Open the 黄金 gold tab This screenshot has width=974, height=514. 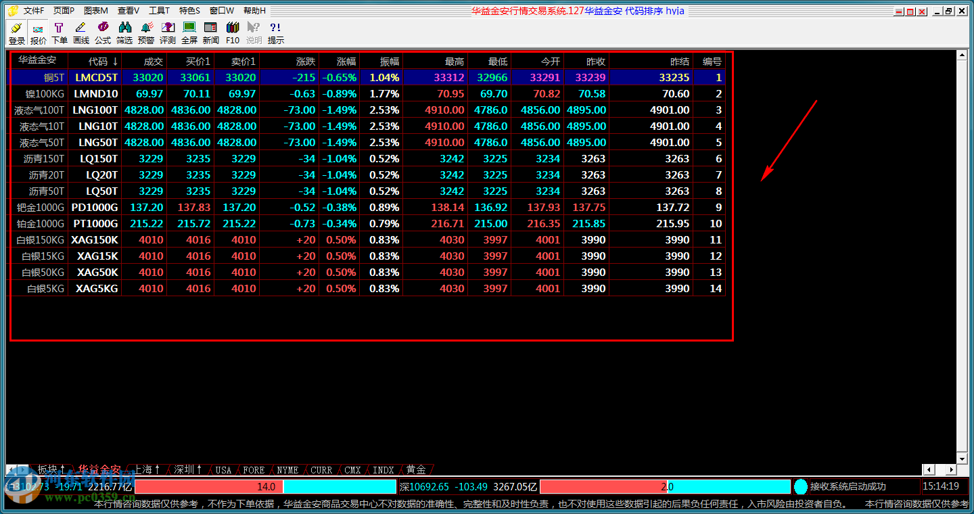416,469
